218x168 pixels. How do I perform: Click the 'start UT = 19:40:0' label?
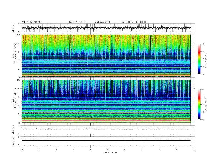133,22
